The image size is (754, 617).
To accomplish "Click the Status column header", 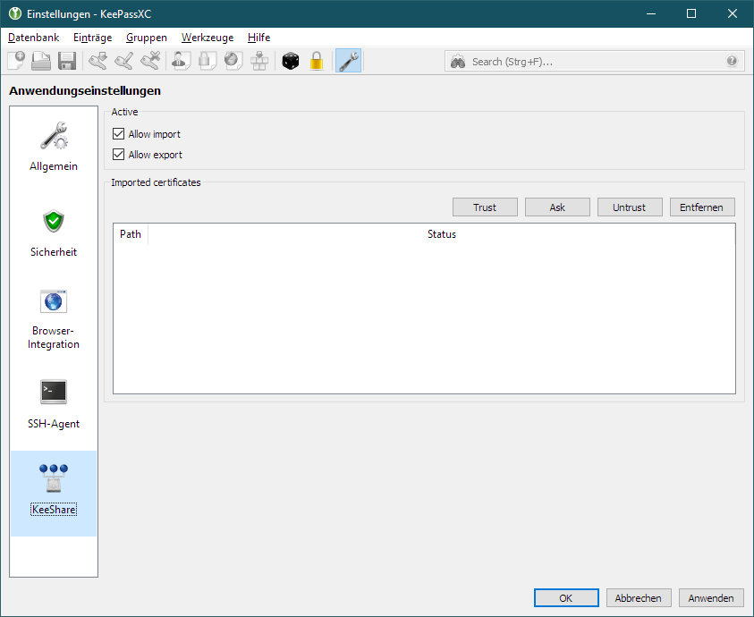I will pyautogui.click(x=442, y=234).
